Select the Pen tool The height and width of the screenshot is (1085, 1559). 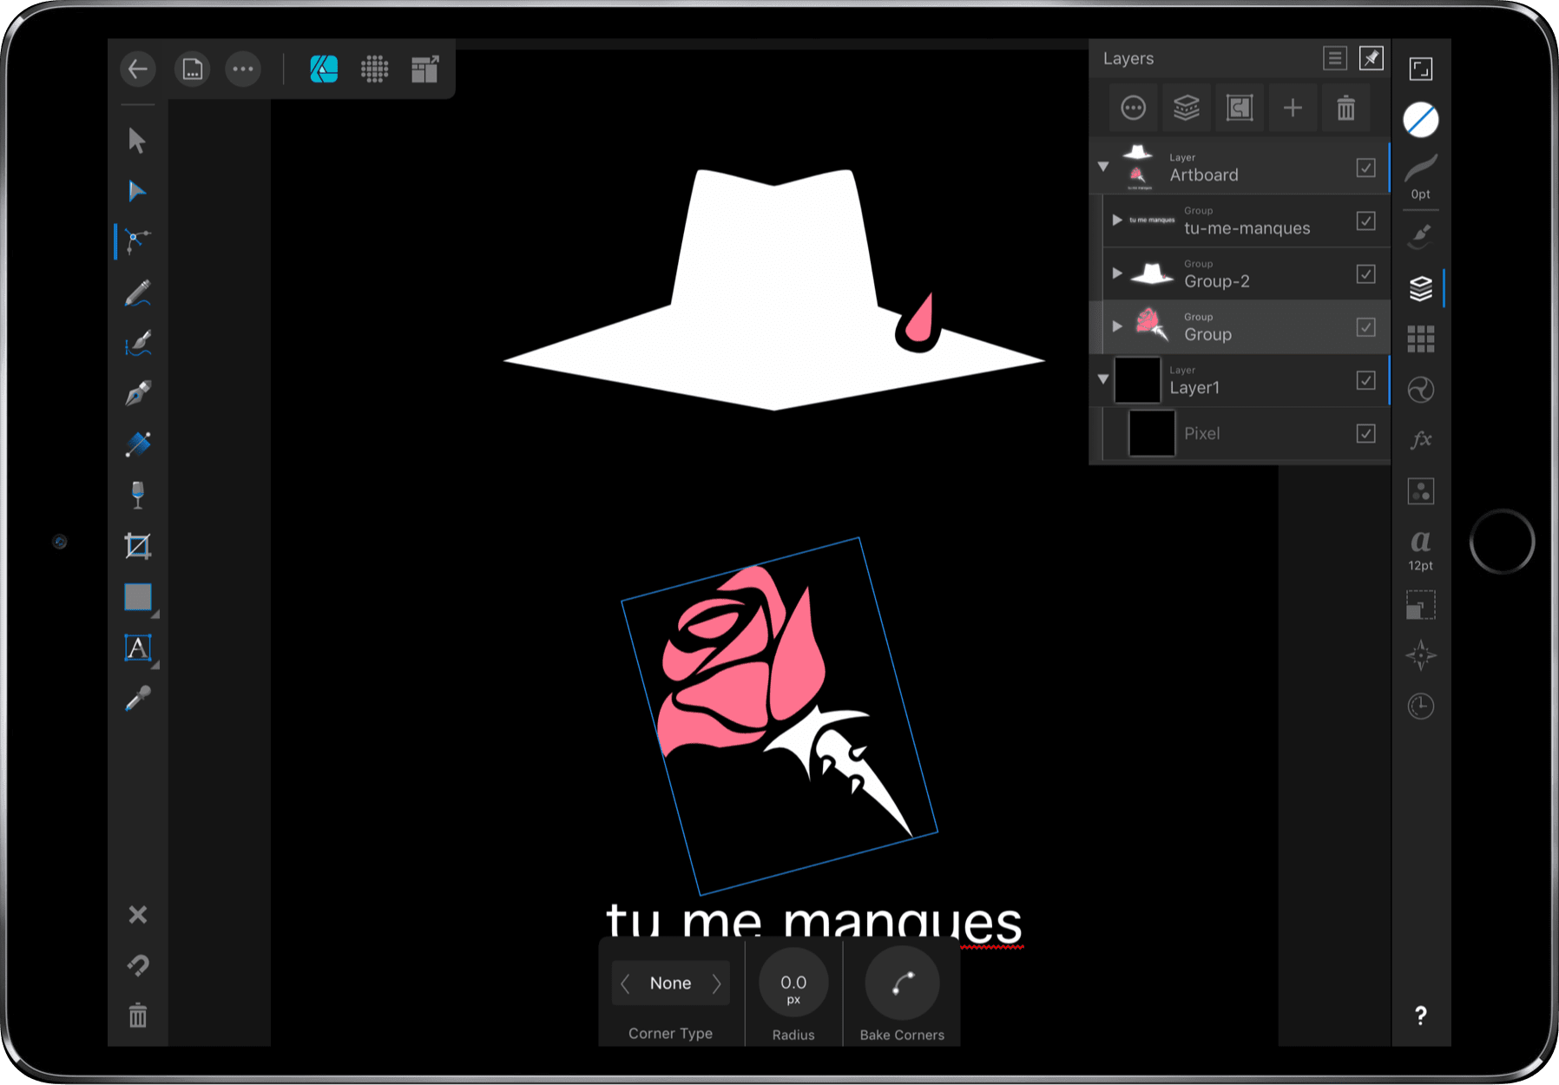(137, 394)
